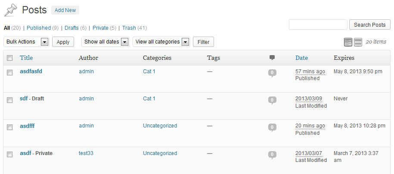This screenshot has width=394, height=174.
Task: Switch to list view mode icon
Action: [348, 42]
